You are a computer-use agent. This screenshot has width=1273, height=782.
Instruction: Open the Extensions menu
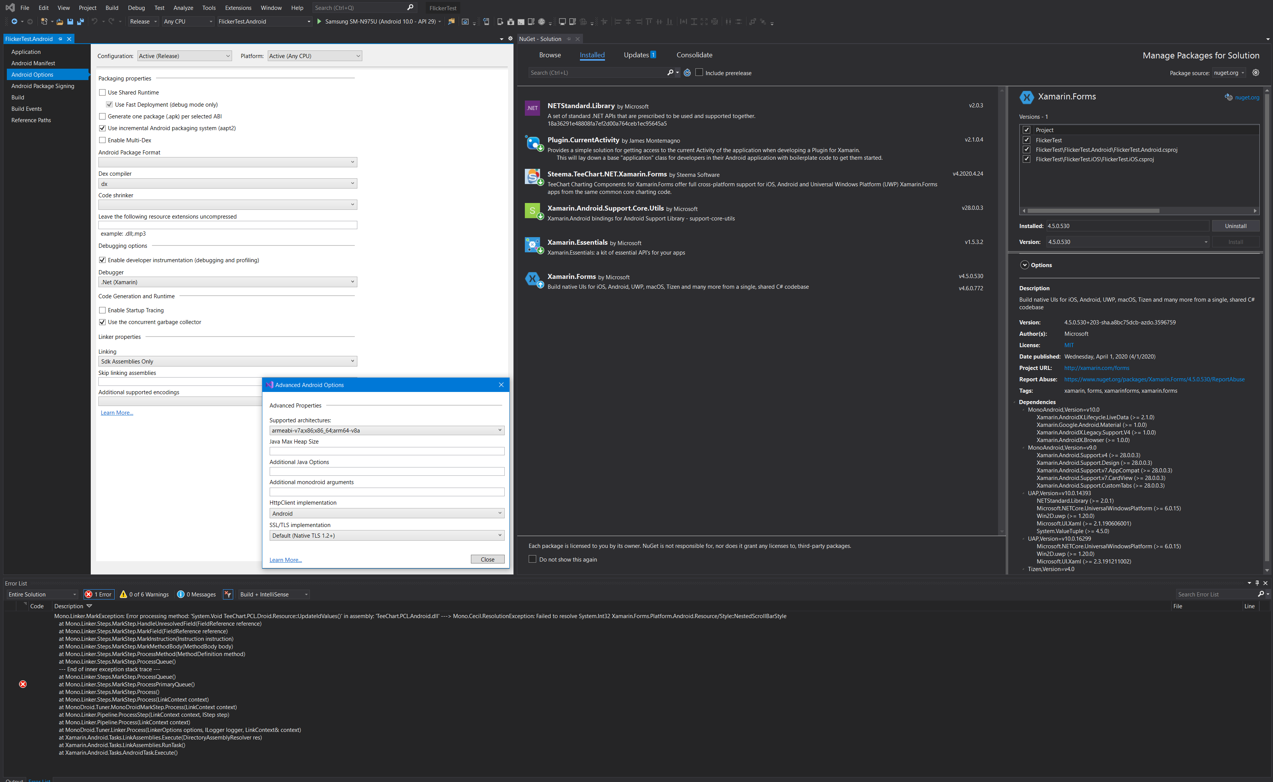click(x=238, y=8)
